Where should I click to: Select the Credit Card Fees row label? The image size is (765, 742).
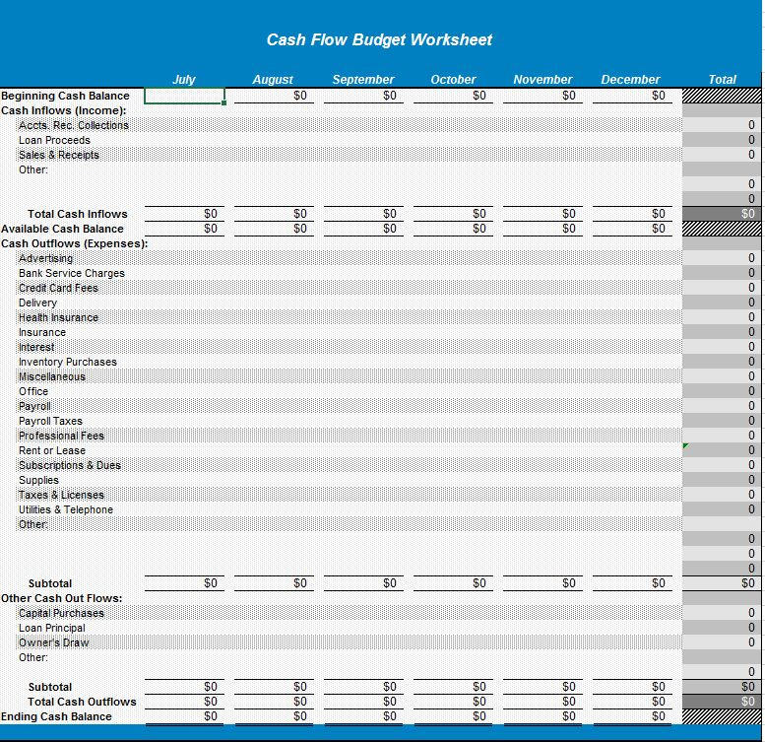click(x=58, y=288)
